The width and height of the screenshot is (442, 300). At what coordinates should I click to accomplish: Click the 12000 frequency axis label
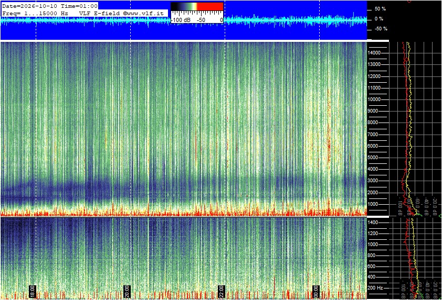pos(374,76)
